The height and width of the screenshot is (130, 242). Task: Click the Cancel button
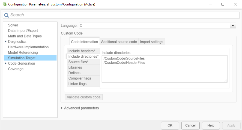pos(190,125)
